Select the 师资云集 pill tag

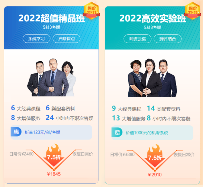point(137,39)
